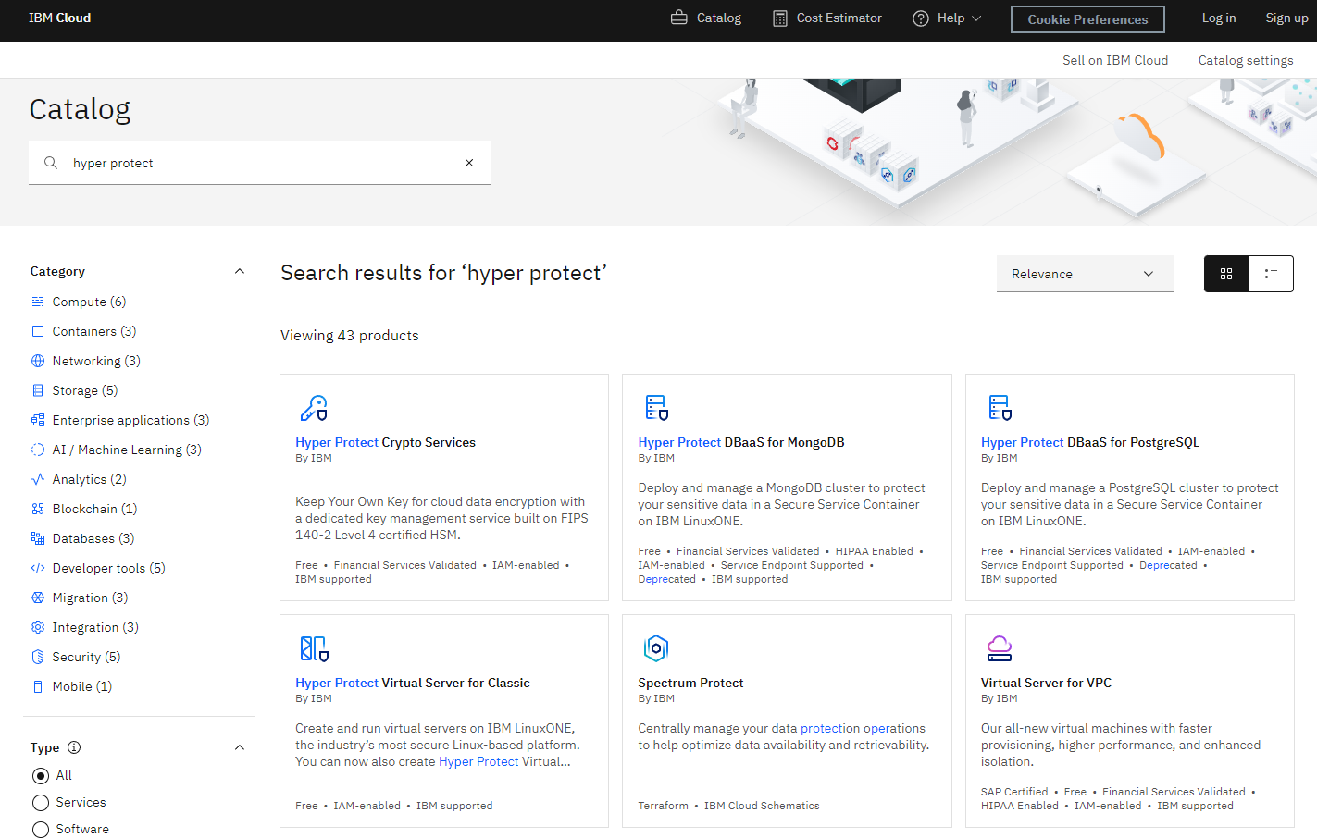Click inside the catalog search field

(260, 163)
